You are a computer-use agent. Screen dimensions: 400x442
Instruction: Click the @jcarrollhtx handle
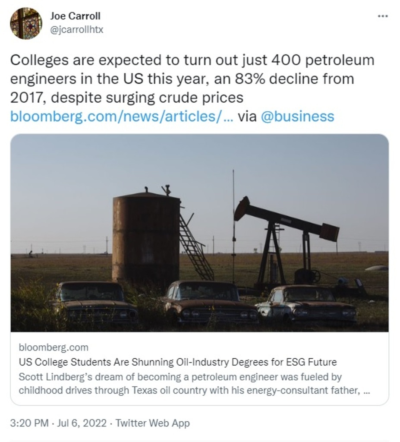coord(77,30)
